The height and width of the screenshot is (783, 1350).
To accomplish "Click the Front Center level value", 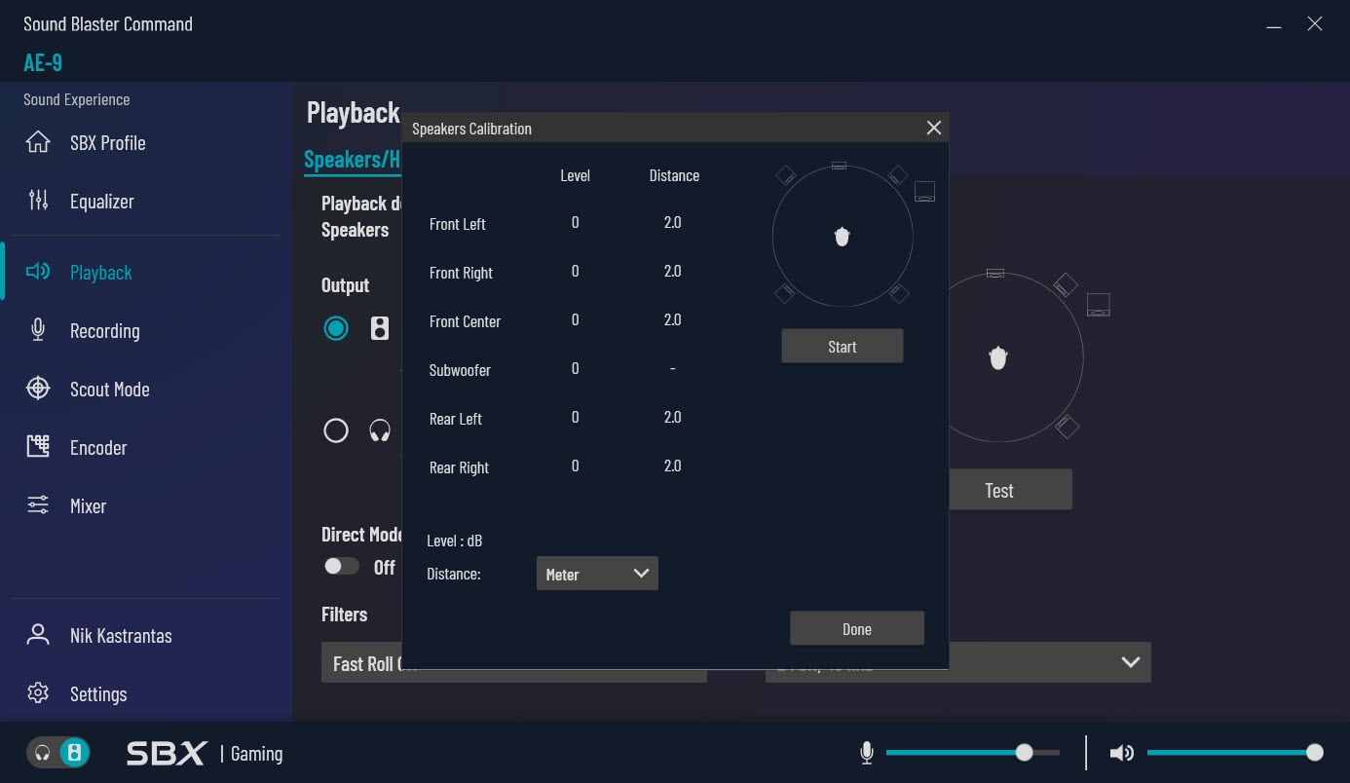I will tap(575, 319).
